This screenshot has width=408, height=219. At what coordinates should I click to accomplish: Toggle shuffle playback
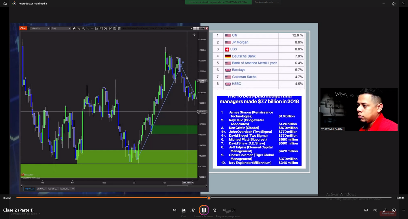point(174,210)
